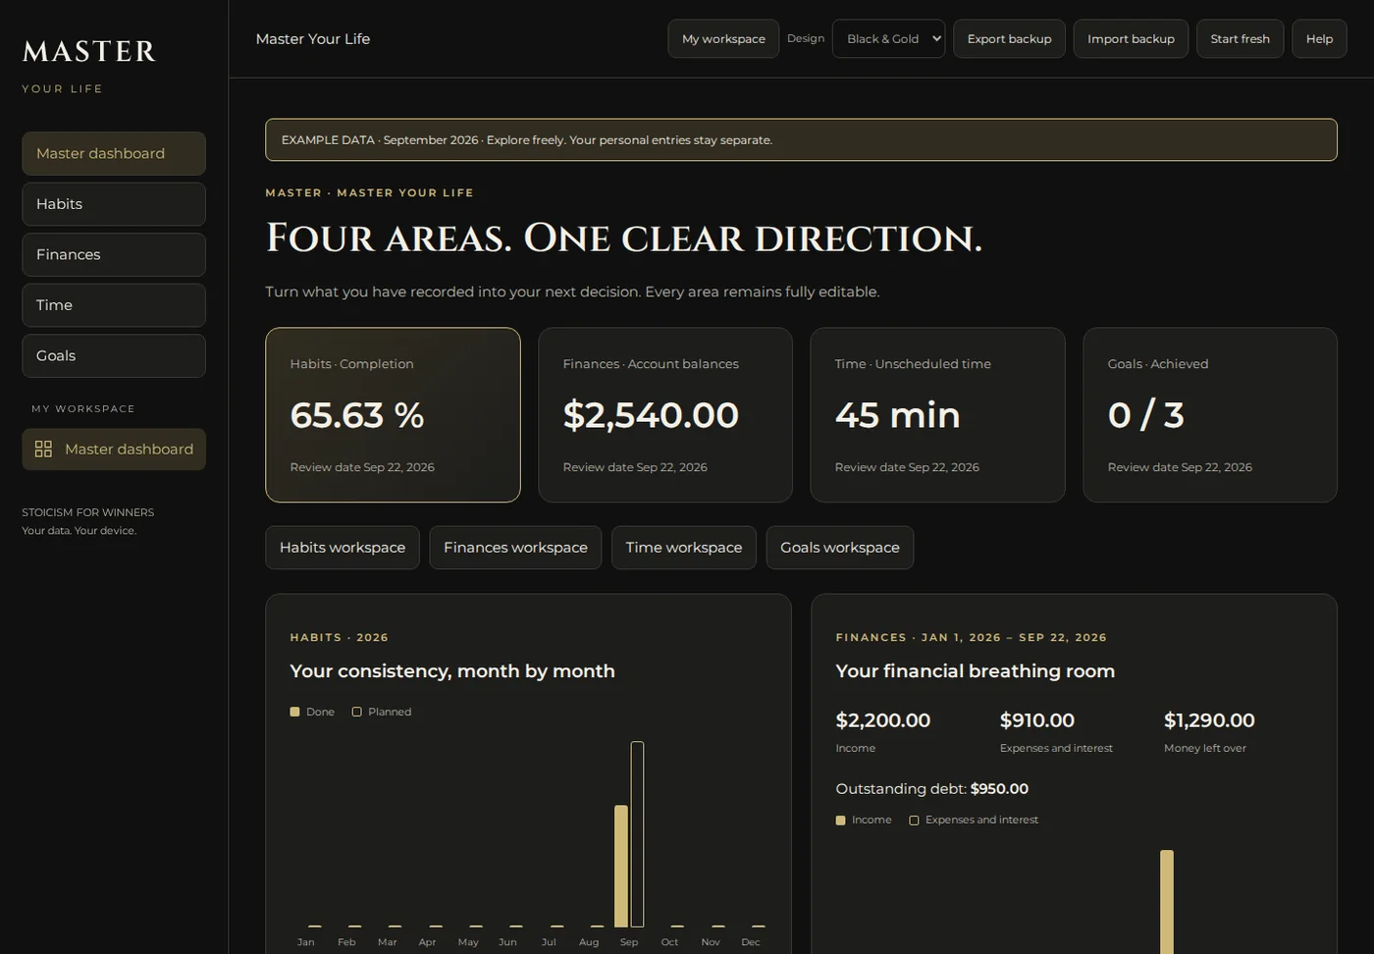The height and width of the screenshot is (954, 1374).
Task: Click the MASTER YOUR LIFE logo
Action: point(89,65)
